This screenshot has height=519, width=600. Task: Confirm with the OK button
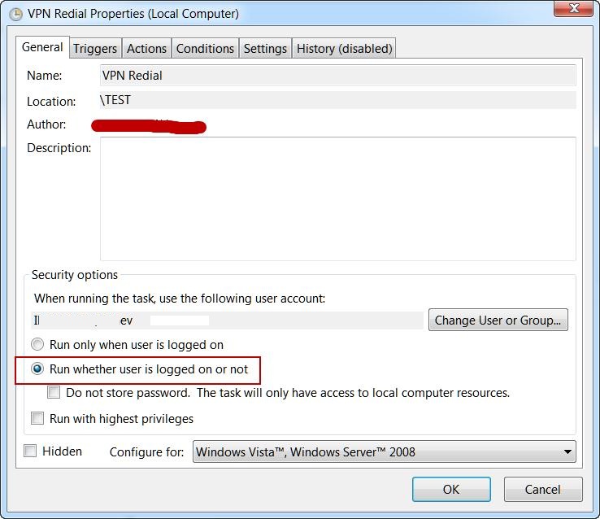[451, 490]
